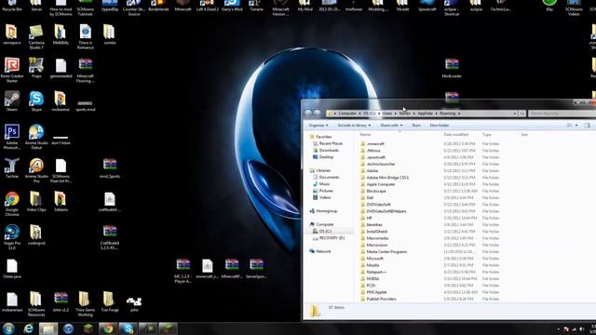Select the SCMowns Resources folder on desktop
This screenshot has height=335, width=596.
pyautogui.click(x=36, y=304)
